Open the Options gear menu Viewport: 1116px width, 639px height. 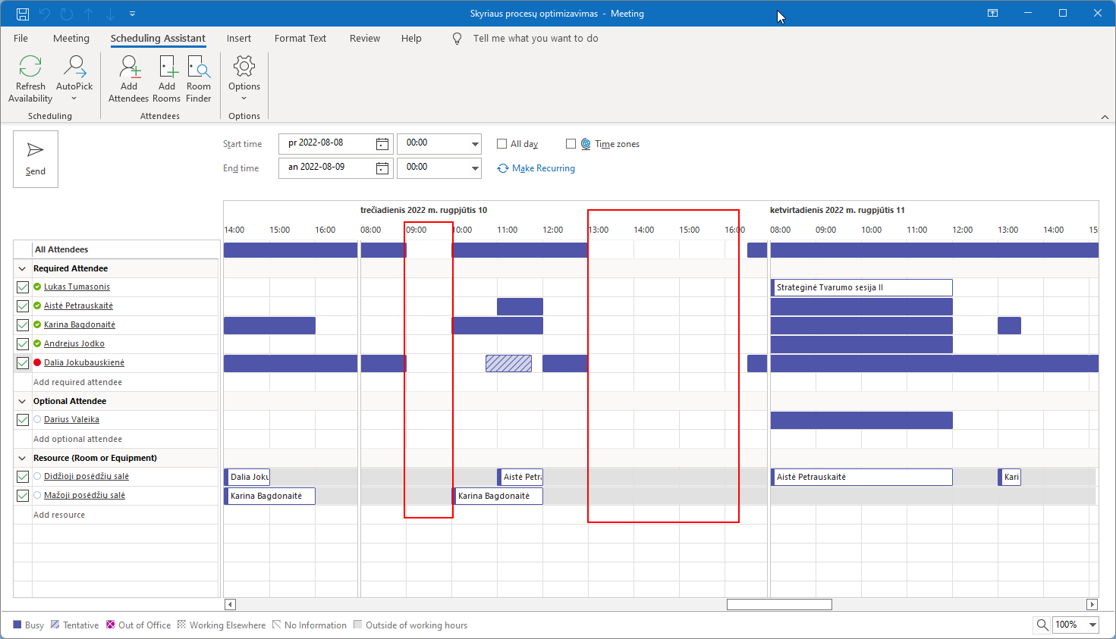(x=244, y=67)
